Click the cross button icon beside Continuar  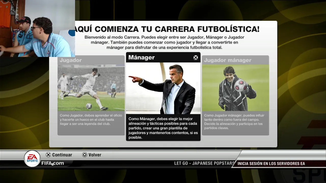tap(48, 155)
